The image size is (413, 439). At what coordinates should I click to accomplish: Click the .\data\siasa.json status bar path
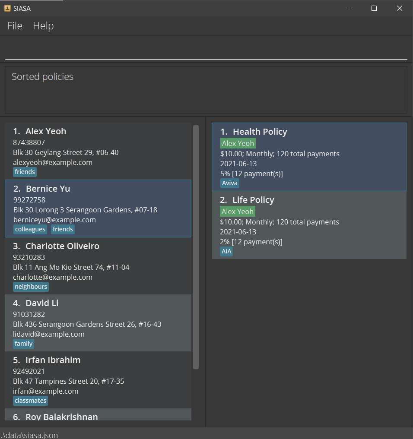point(29,435)
